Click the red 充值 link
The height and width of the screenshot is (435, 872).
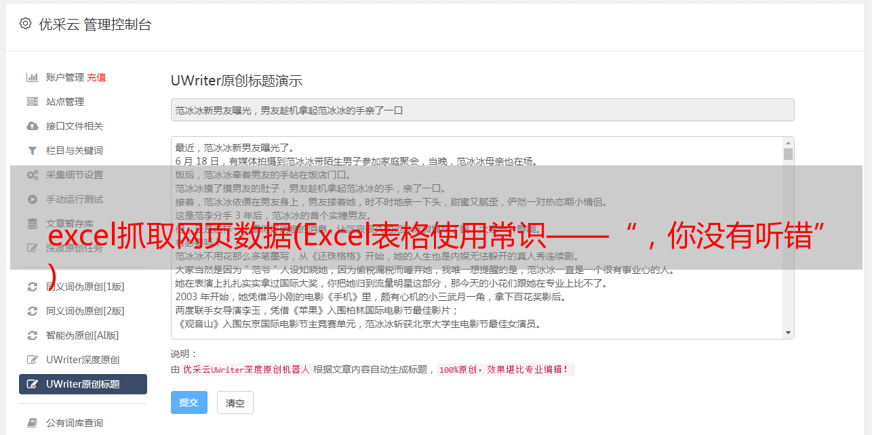(x=96, y=77)
